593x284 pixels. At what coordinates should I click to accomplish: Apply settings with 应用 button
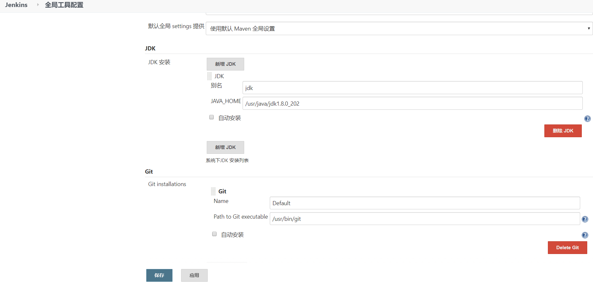[x=194, y=275]
